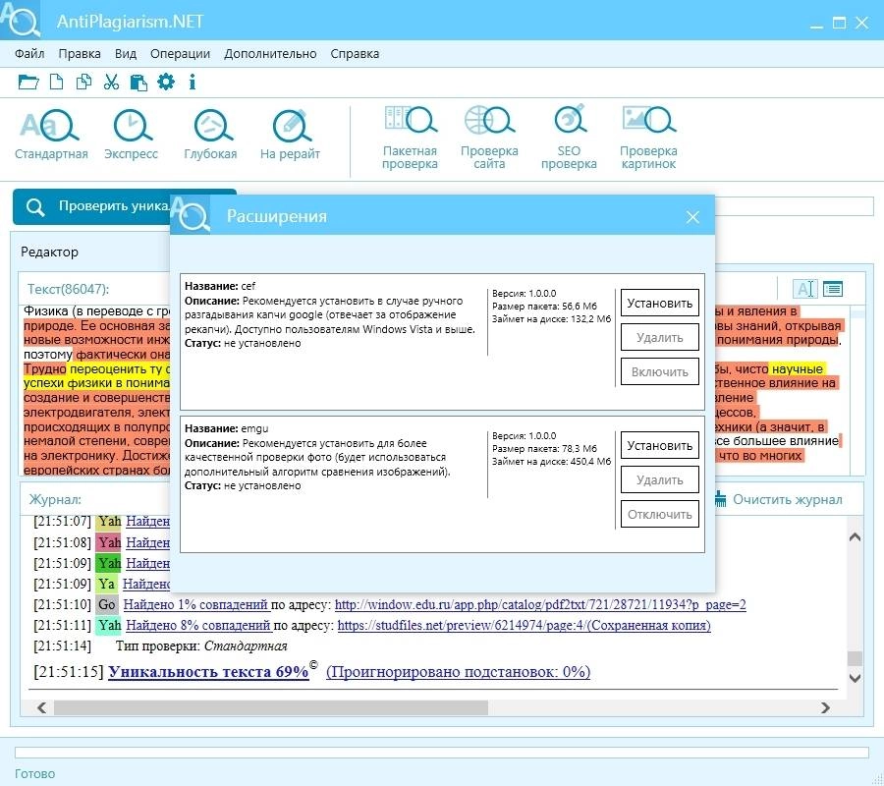Click the Редактор panel heading
The height and width of the screenshot is (786, 884).
[50, 253]
